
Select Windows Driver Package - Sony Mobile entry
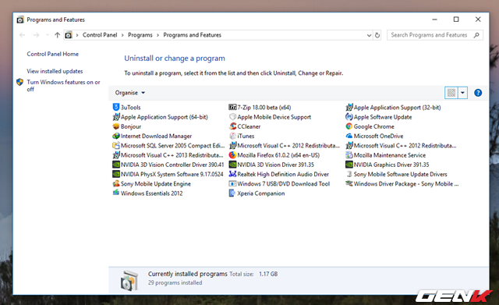click(402, 183)
